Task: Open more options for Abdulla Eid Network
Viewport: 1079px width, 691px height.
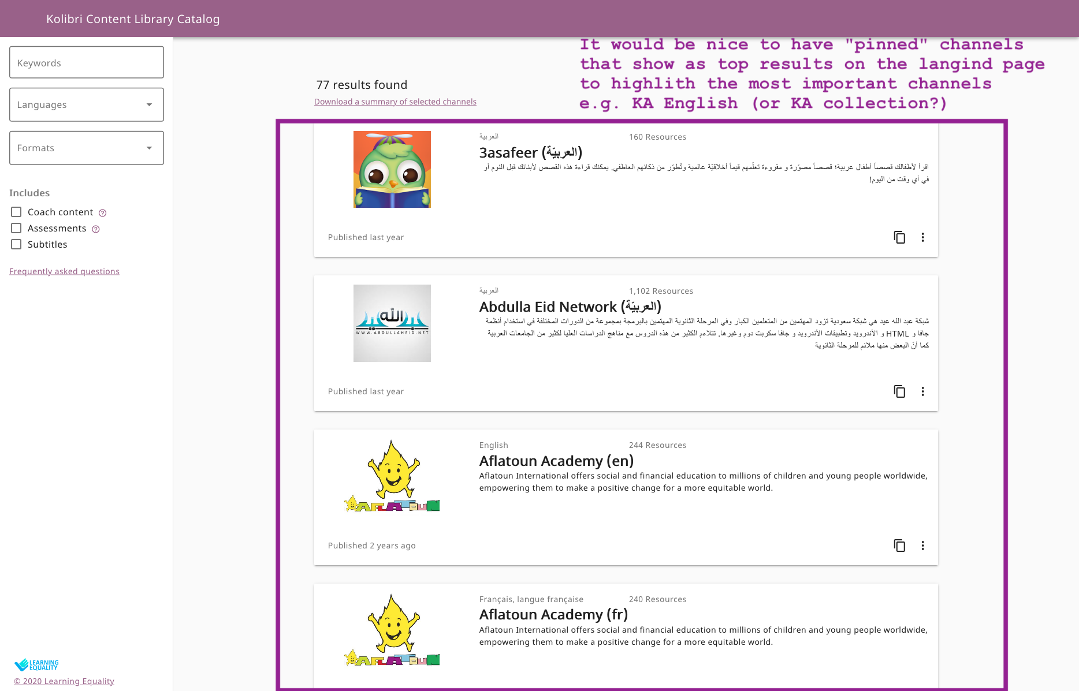Action: [923, 391]
